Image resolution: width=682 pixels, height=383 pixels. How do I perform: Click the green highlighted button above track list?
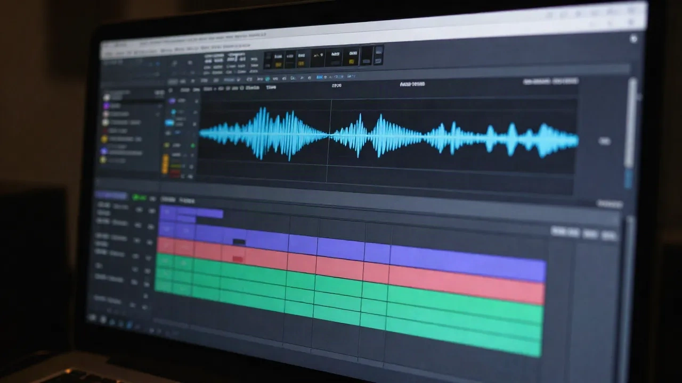point(139,197)
